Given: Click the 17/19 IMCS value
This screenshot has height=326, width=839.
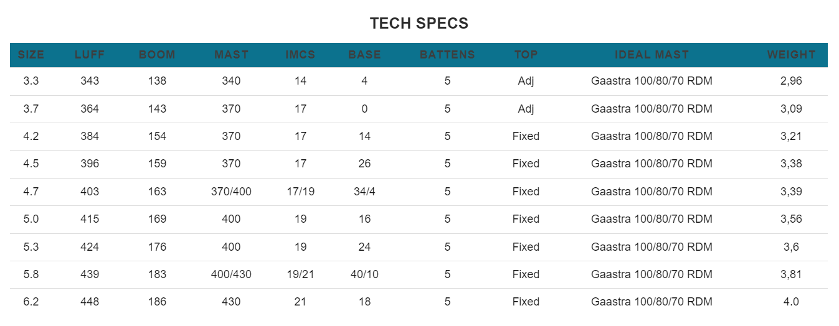Looking at the screenshot, I should click(300, 191).
